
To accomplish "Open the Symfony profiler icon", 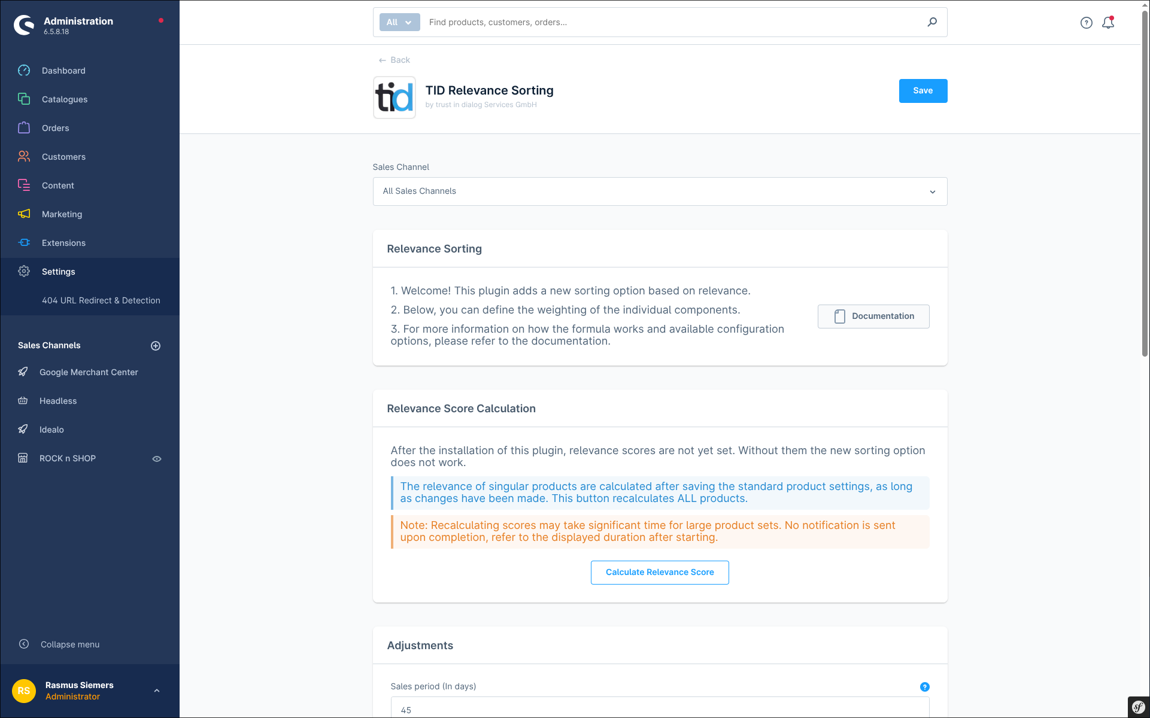I will 1138,707.
